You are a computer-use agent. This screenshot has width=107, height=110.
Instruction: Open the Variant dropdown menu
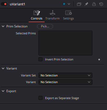tap(65, 82)
